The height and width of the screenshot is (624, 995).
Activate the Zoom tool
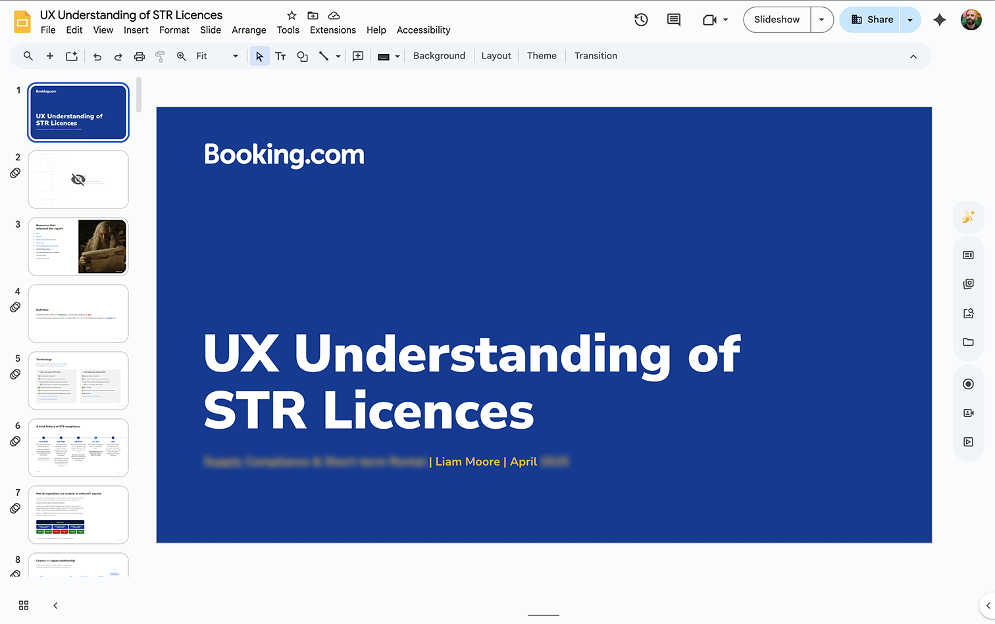click(182, 56)
